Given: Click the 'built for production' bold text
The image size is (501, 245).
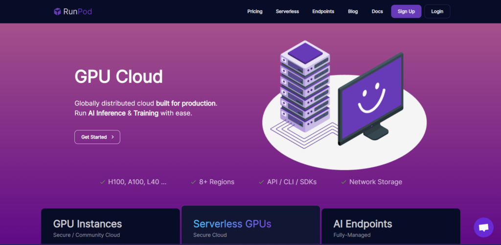Looking at the screenshot, I should click(x=185, y=103).
